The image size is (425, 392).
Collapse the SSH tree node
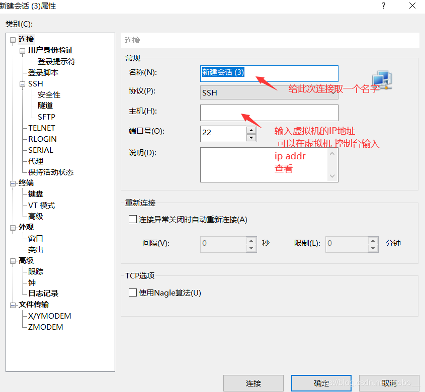coord(22,84)
